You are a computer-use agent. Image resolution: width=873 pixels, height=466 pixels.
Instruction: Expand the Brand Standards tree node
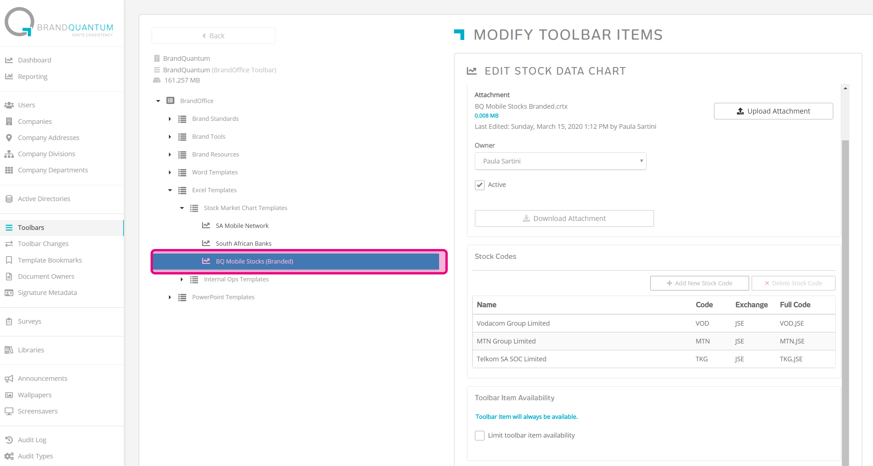coord(170,119)
